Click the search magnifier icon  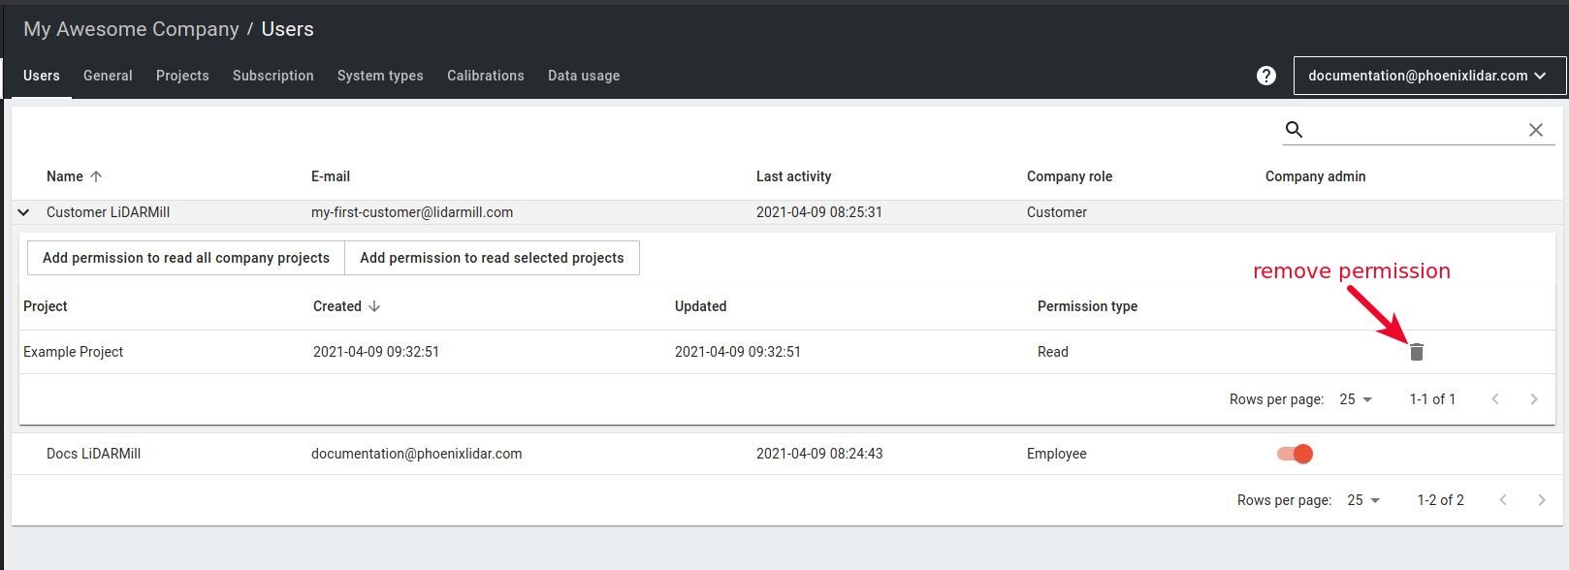point(1294,130)
